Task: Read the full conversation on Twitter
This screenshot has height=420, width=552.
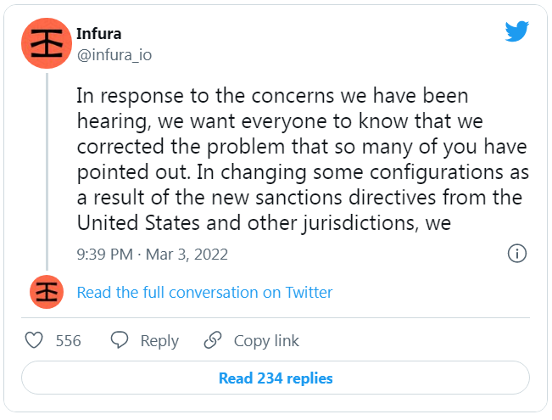Action: 204,292
